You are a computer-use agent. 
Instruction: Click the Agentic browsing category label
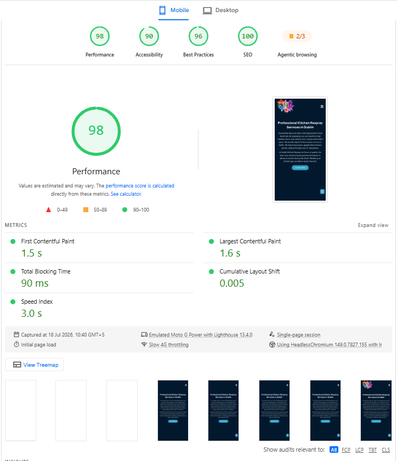click(297, 55)
